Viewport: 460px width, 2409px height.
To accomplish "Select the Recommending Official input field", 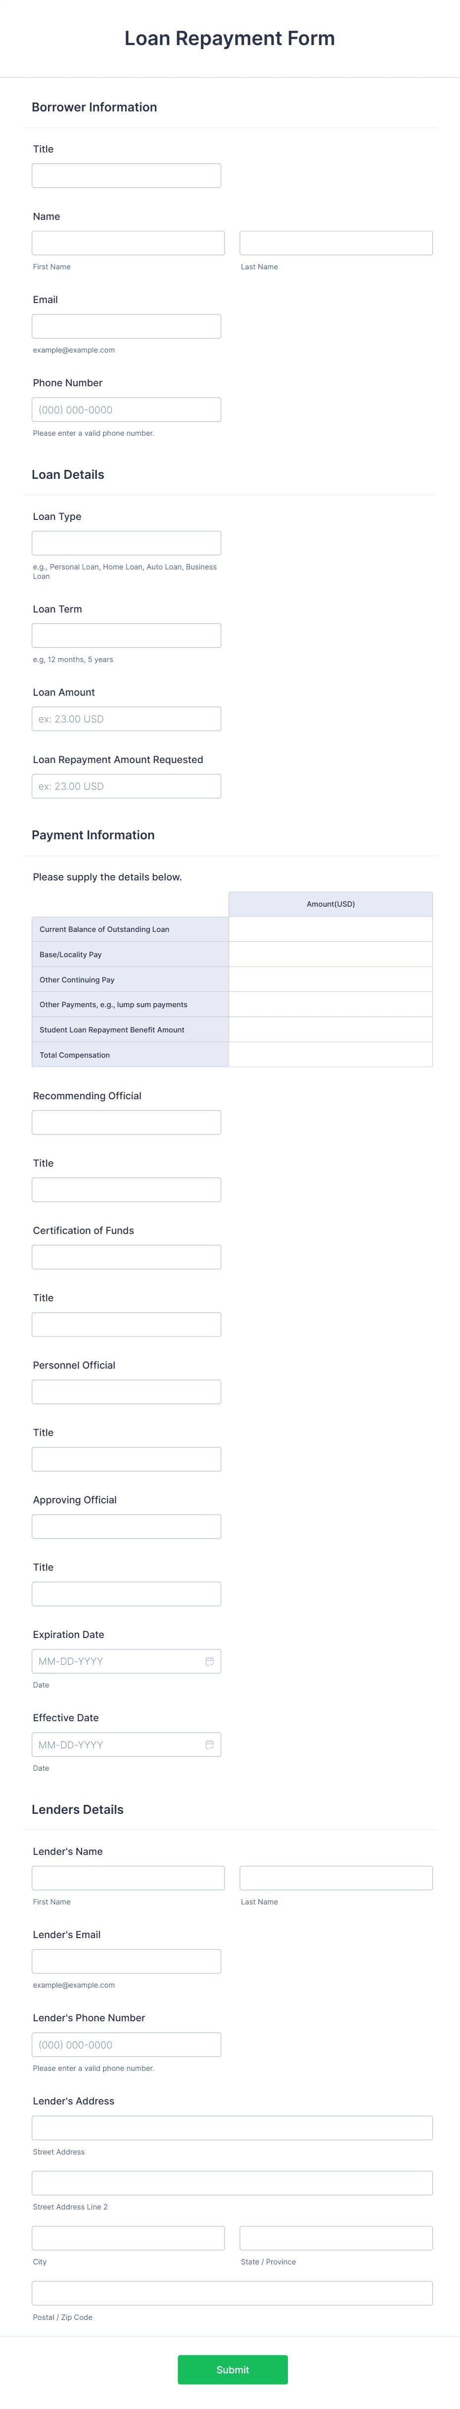I will coord(125,1121).
